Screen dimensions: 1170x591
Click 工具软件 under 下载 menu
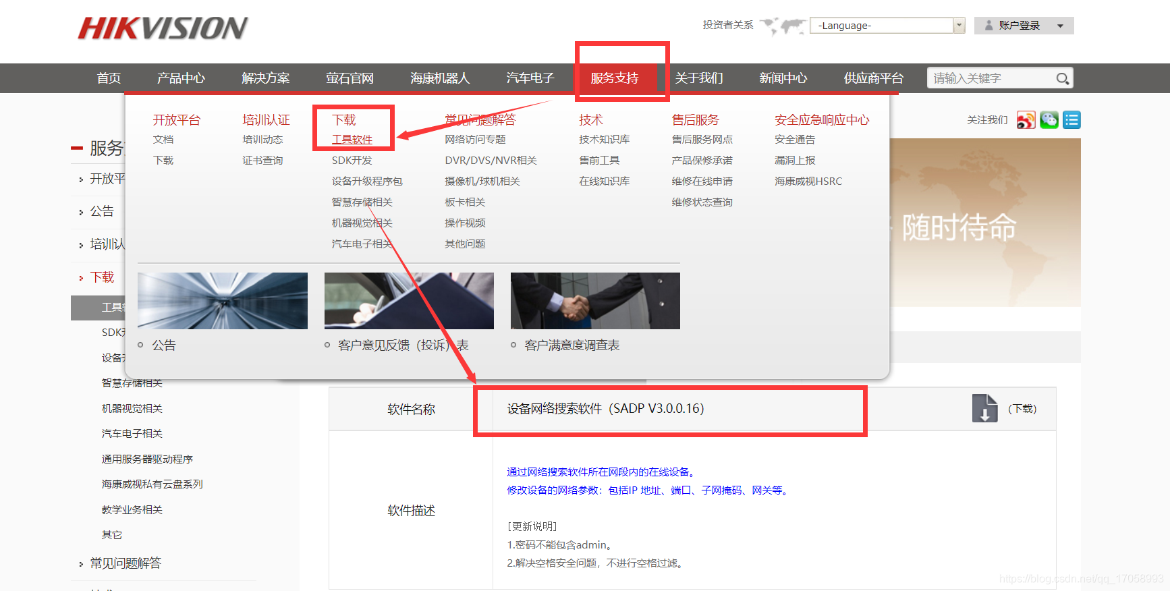[352, 140]
